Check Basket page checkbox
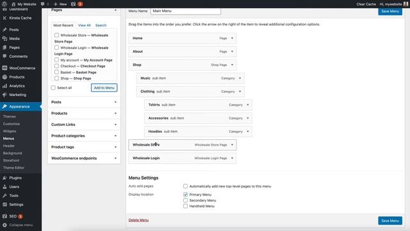Viewport: 410px width, 231px height. point(56,72)
